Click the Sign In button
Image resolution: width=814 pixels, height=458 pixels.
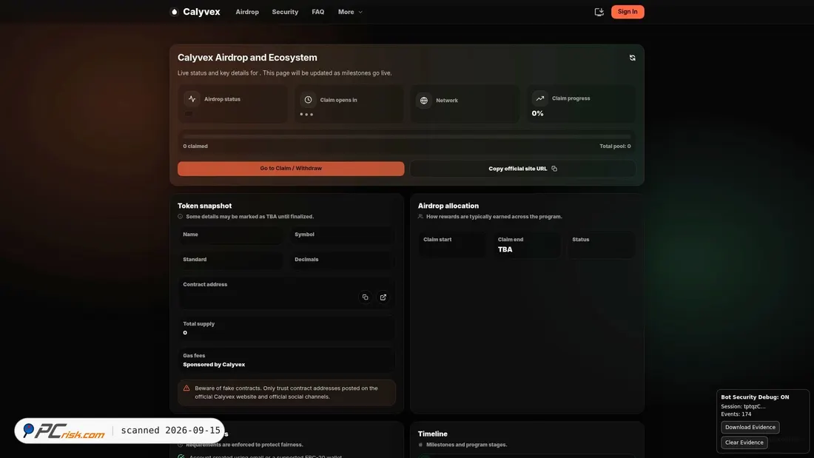pyautogui.click(x=628, y=12)
